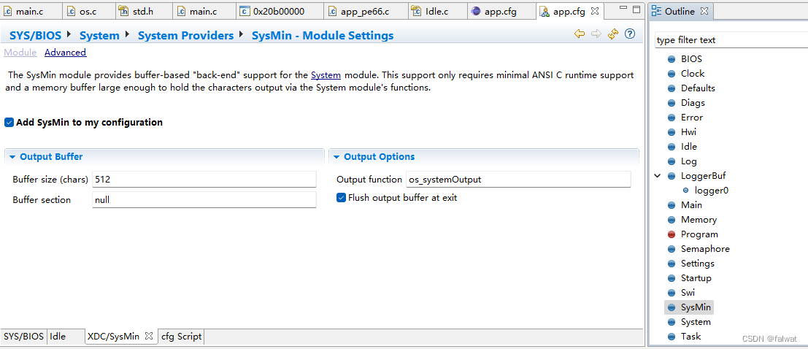Click the Module link
The height and width of the screenshot is (349, 808).
point(20,52)
